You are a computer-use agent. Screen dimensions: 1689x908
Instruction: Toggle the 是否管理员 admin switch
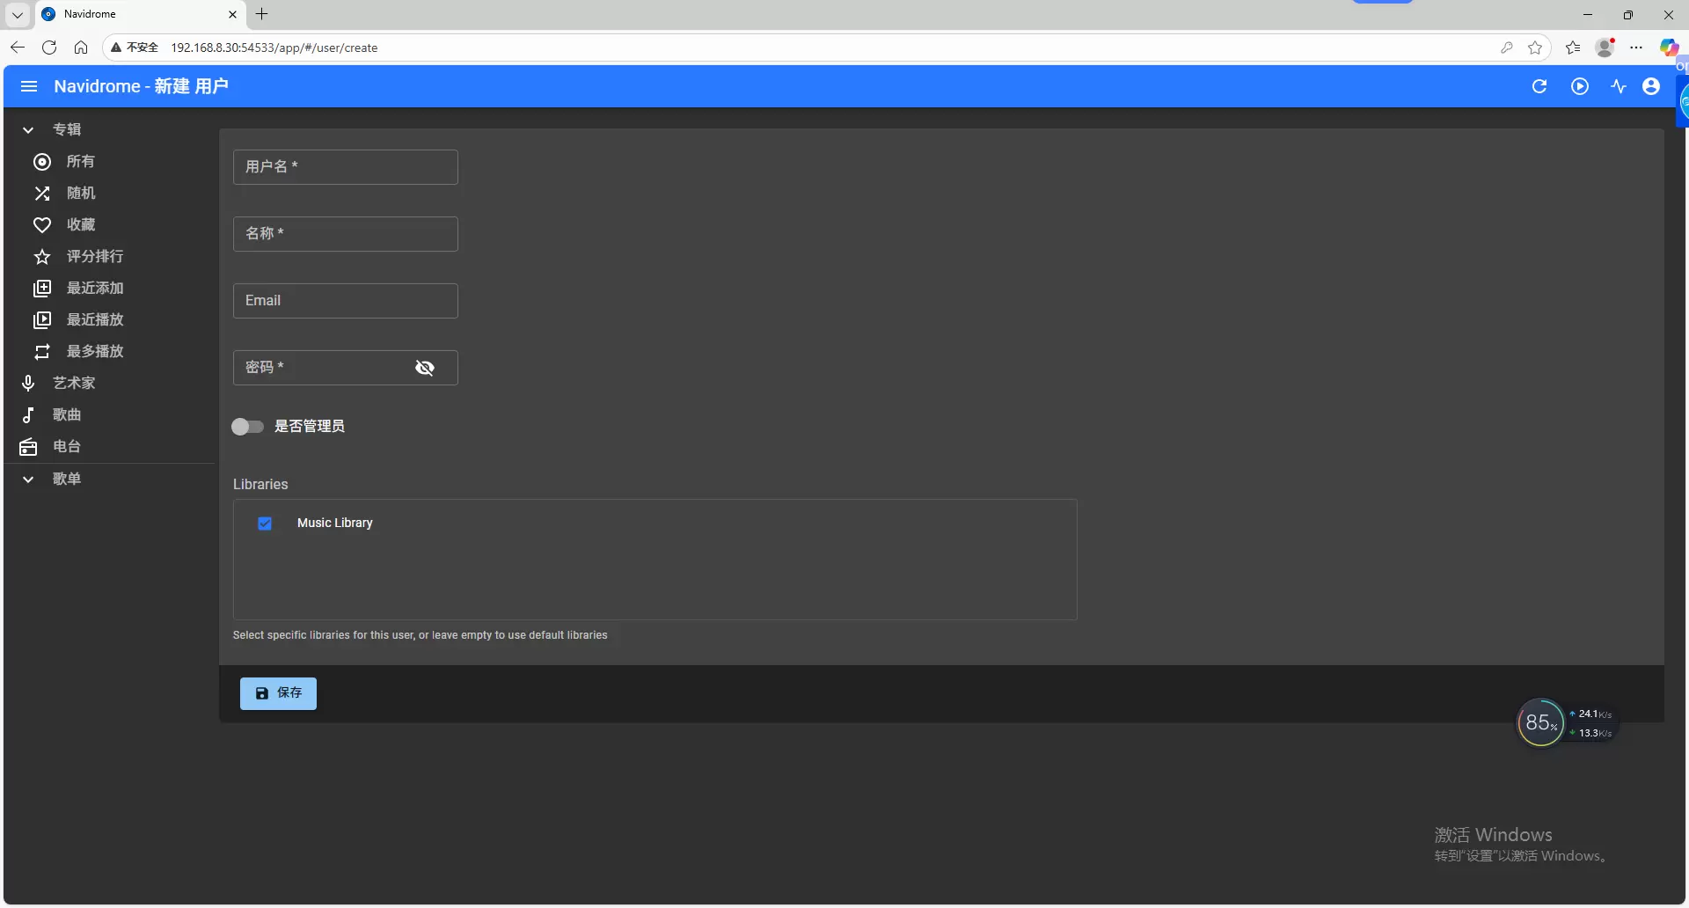point(247,427)
